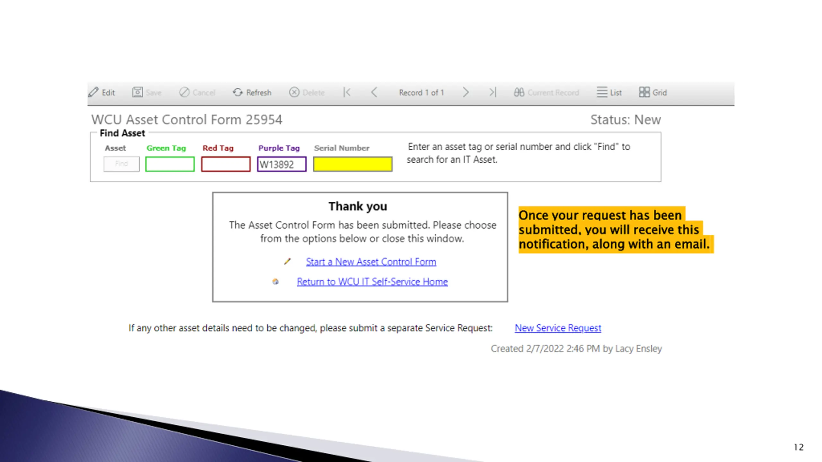Open Start a New Asset Control Form link
This screenshot has height=462, width=822.
click(x=371, y=262)
